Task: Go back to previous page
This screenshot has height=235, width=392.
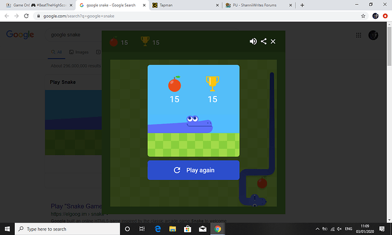Action: (7, 16)
